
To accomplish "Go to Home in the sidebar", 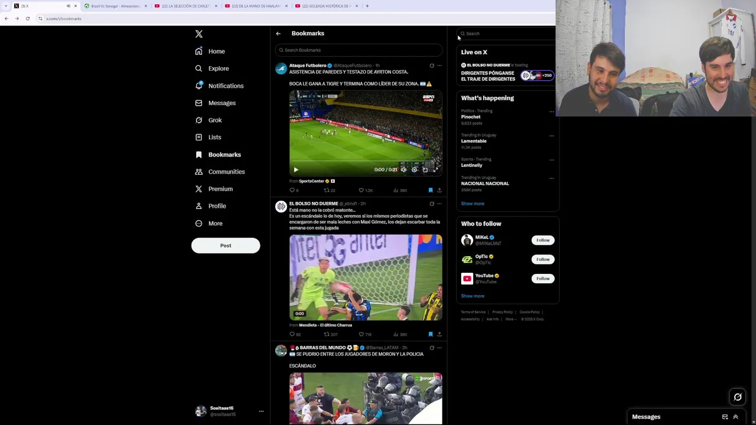I will (210, 51).
